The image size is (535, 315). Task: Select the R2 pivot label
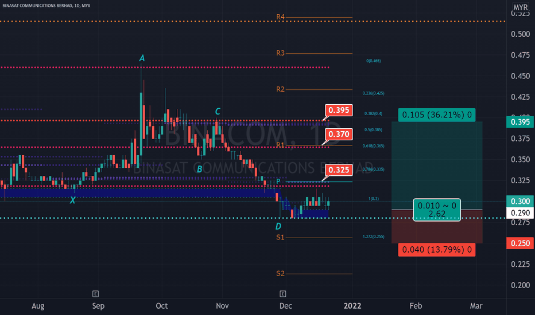[x=280, y=89]
